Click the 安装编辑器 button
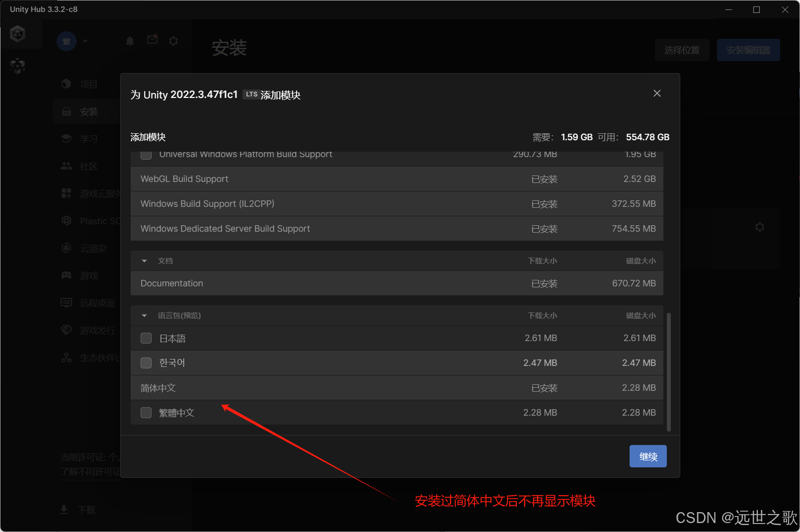The image size is (800, 532). (748, 50)
